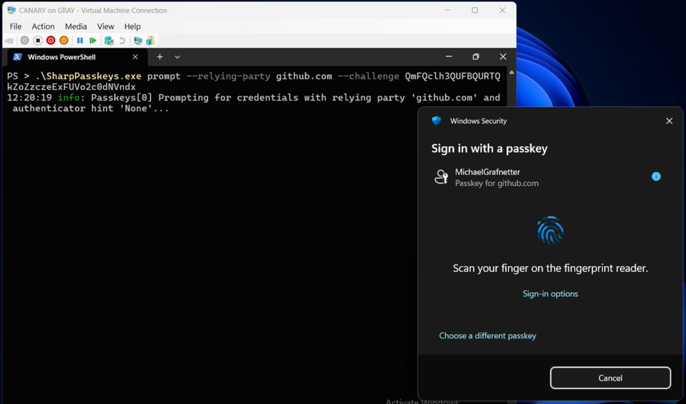The image size is (686, 404).
Task: Open the File menu
Action: [x=15, y=26]
